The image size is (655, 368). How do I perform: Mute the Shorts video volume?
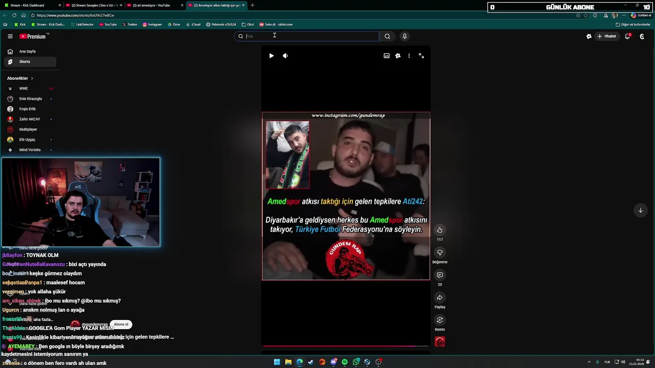285,56
